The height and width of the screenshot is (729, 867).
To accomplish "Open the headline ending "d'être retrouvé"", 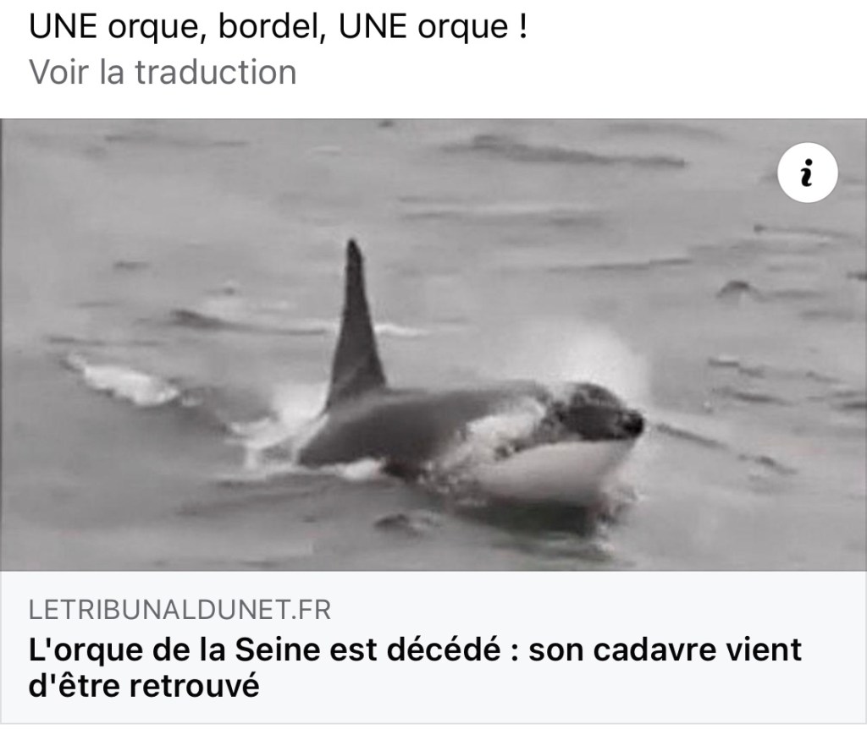I will point(144,686).
